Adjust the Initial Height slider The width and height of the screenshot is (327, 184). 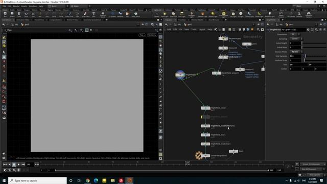tap(314, 43)
